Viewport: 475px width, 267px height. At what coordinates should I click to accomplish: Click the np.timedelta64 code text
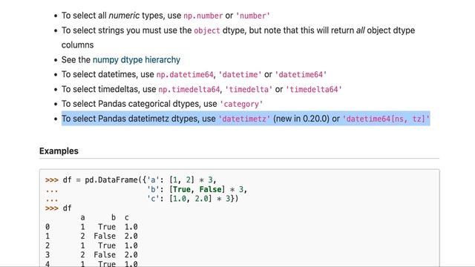pyautogui.click(x=189, y=89)
